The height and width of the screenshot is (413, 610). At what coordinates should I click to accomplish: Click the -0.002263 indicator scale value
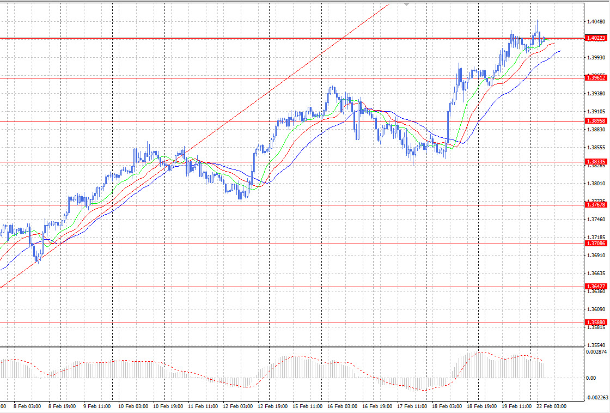click(597, 397)
